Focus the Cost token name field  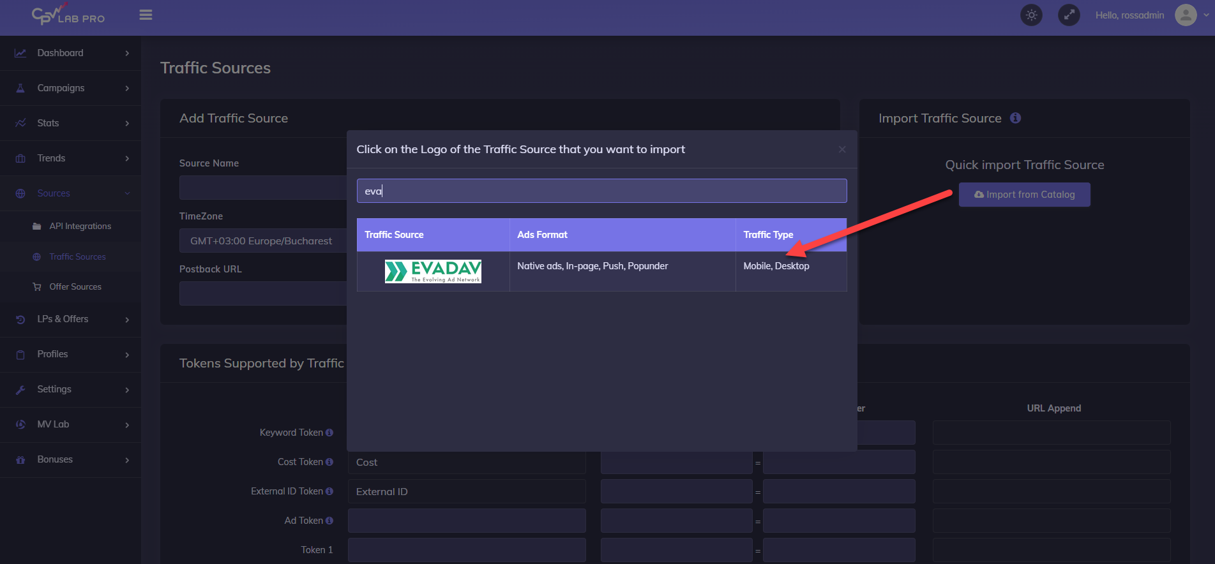pyautogui.click(x=467, y=462)
